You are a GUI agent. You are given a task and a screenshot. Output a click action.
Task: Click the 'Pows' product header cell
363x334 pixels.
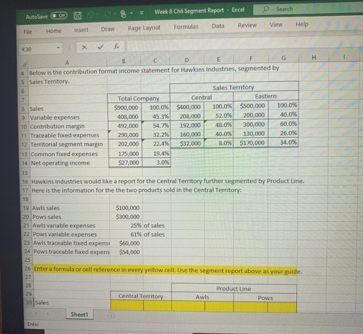click(266, 298)
